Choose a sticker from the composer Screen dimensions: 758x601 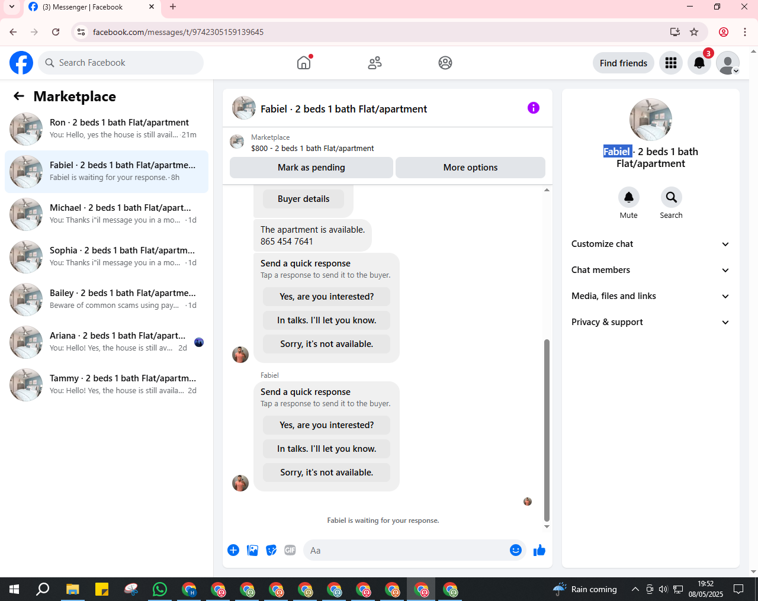[271, 550]
